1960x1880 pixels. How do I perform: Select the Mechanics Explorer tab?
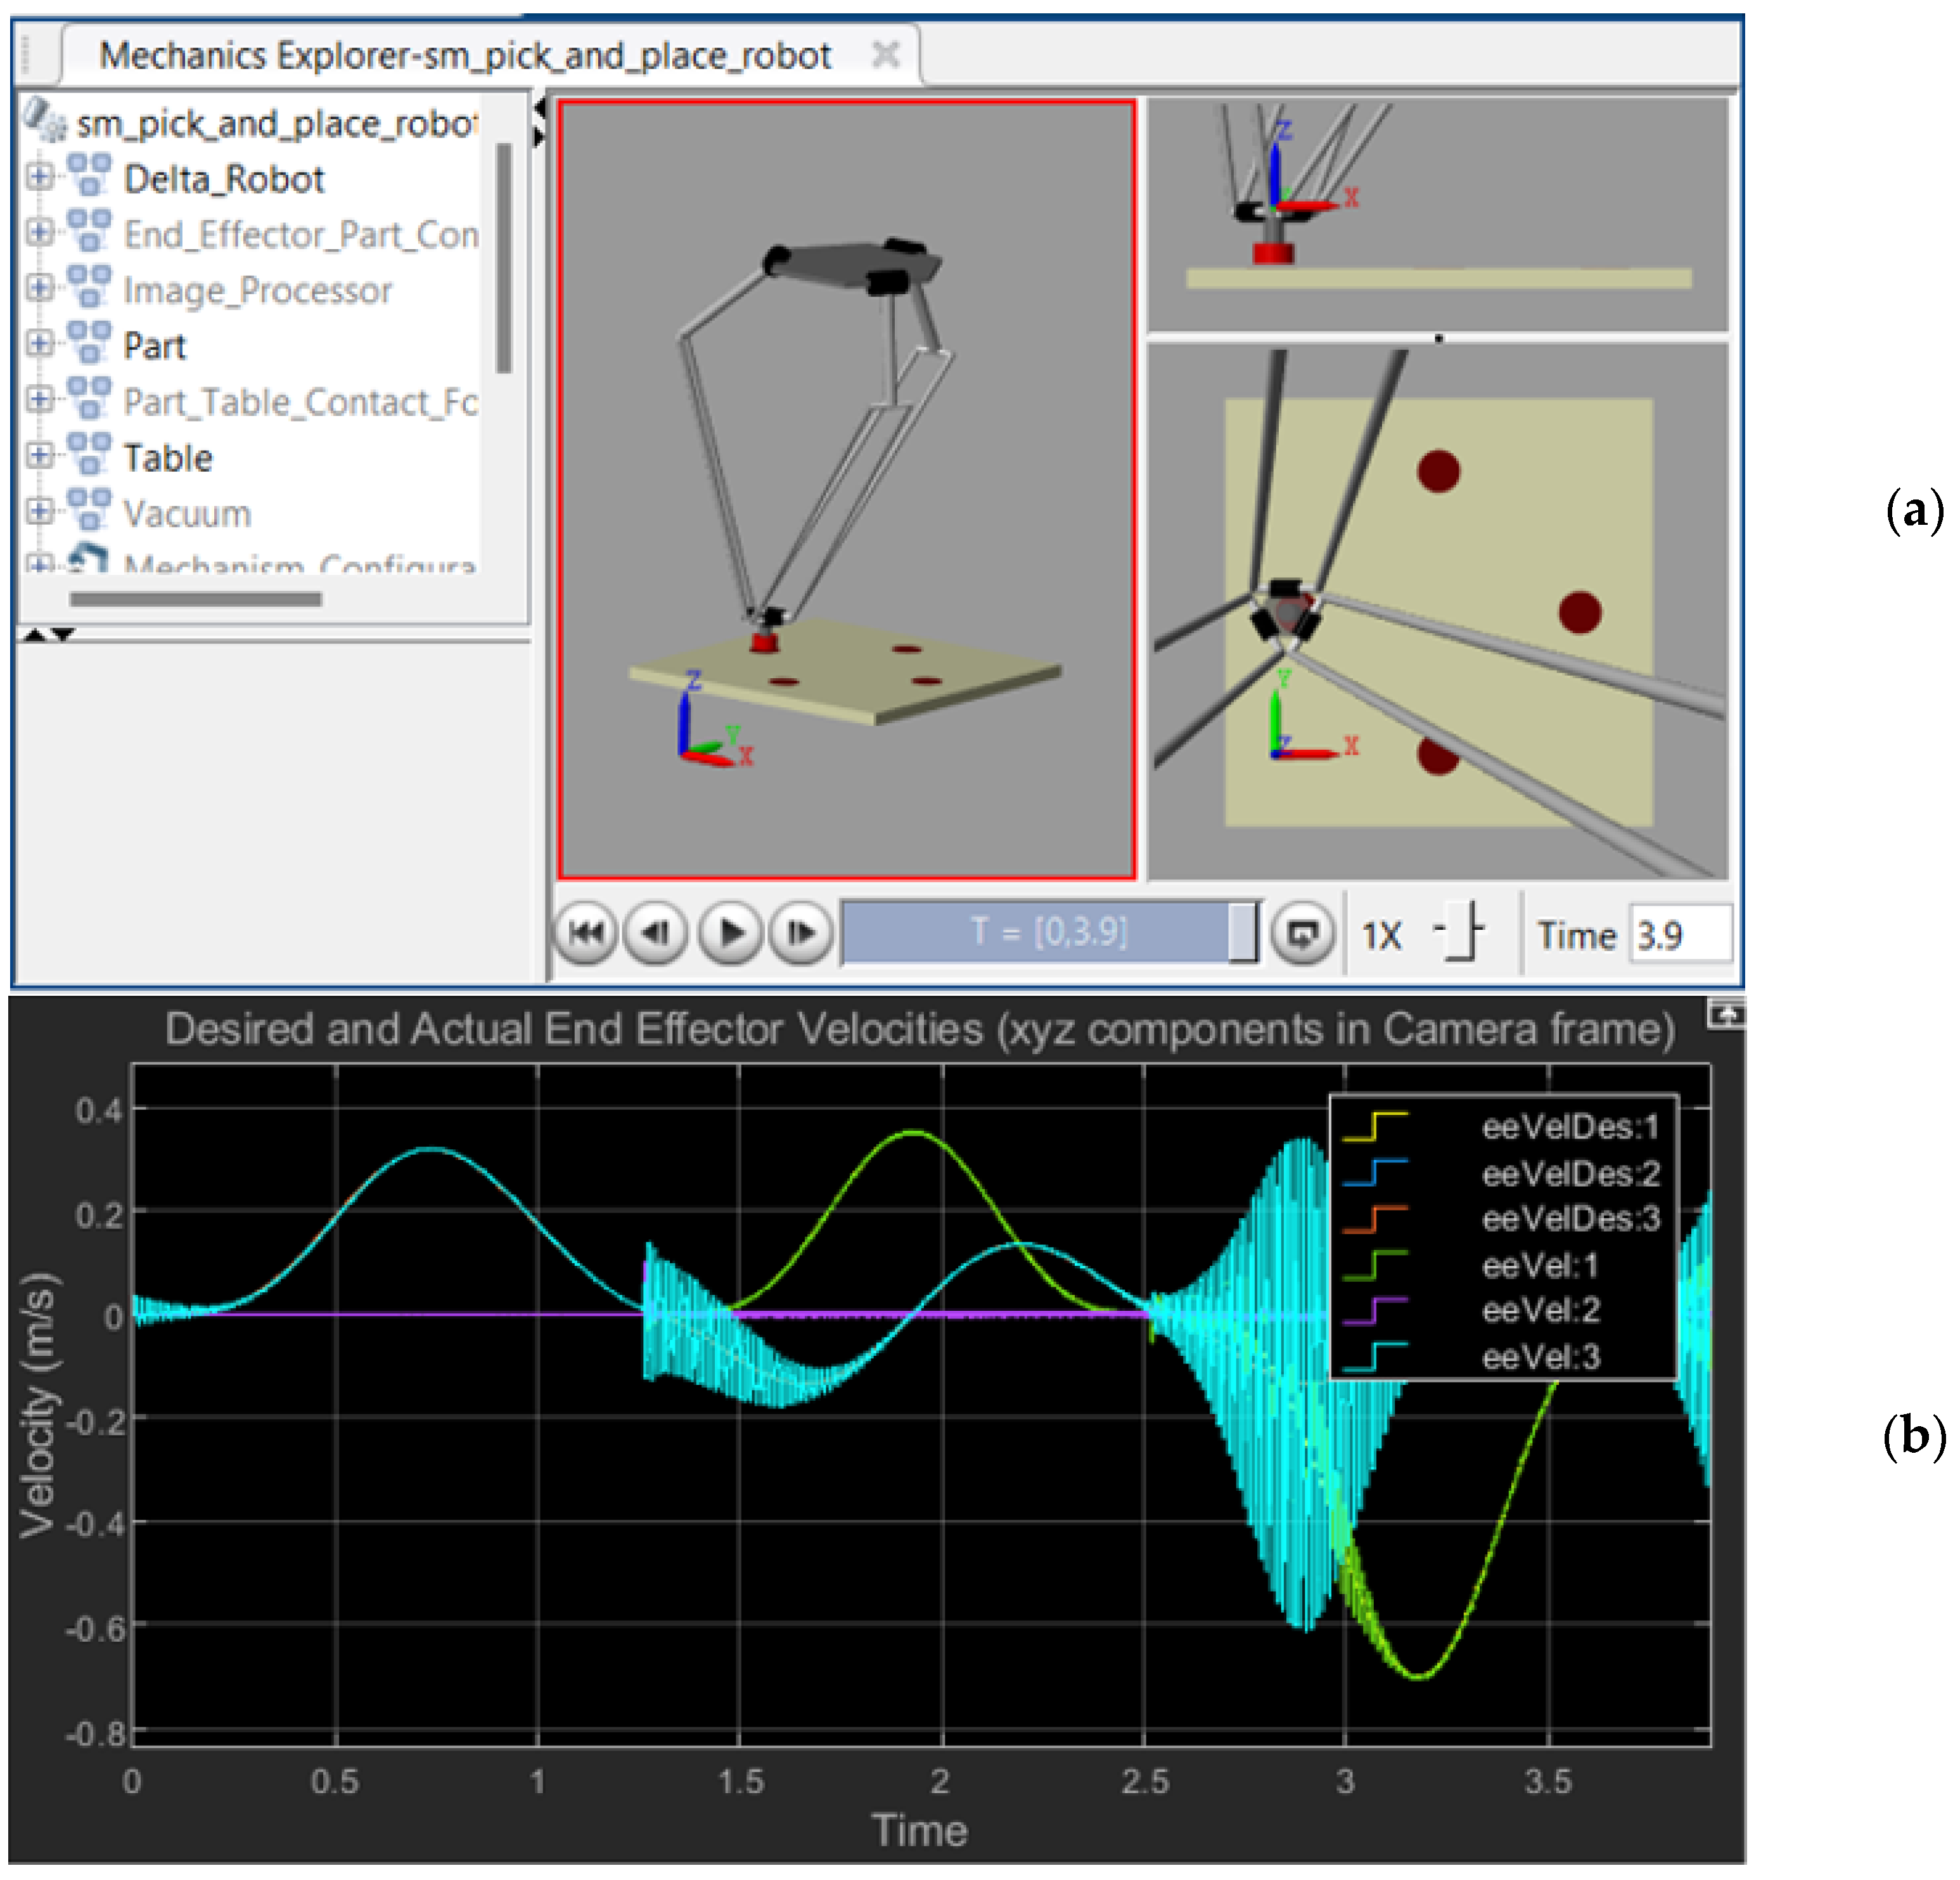[x=464, y=55]
